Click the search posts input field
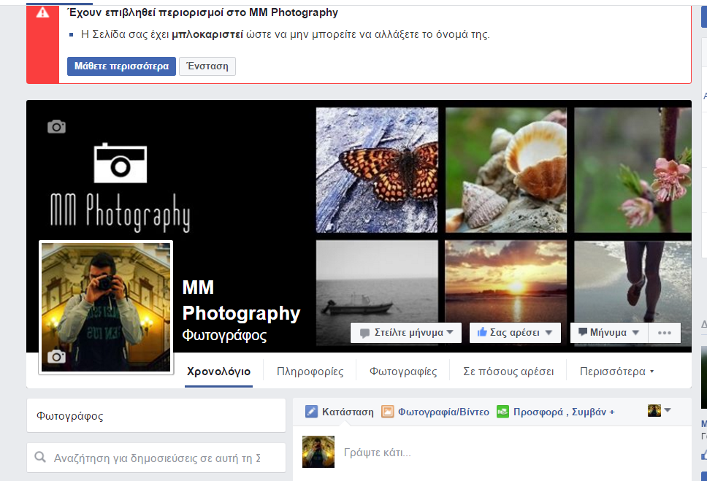 [156, 458]
